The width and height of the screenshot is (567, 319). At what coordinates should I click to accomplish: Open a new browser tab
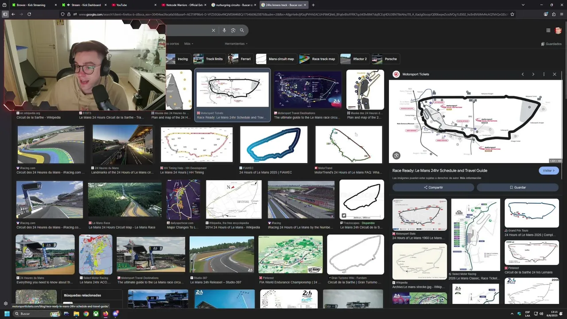pos(313,5)
